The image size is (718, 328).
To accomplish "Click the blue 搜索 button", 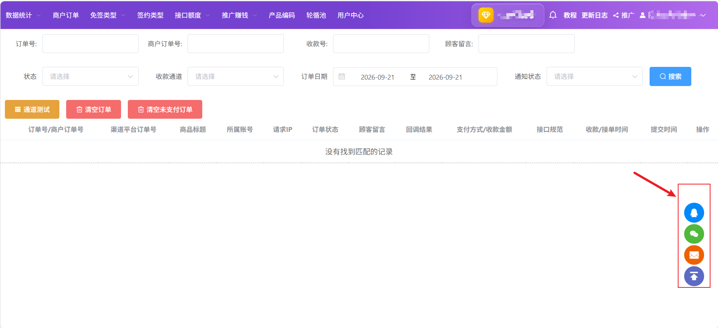I will pos(670,76).
